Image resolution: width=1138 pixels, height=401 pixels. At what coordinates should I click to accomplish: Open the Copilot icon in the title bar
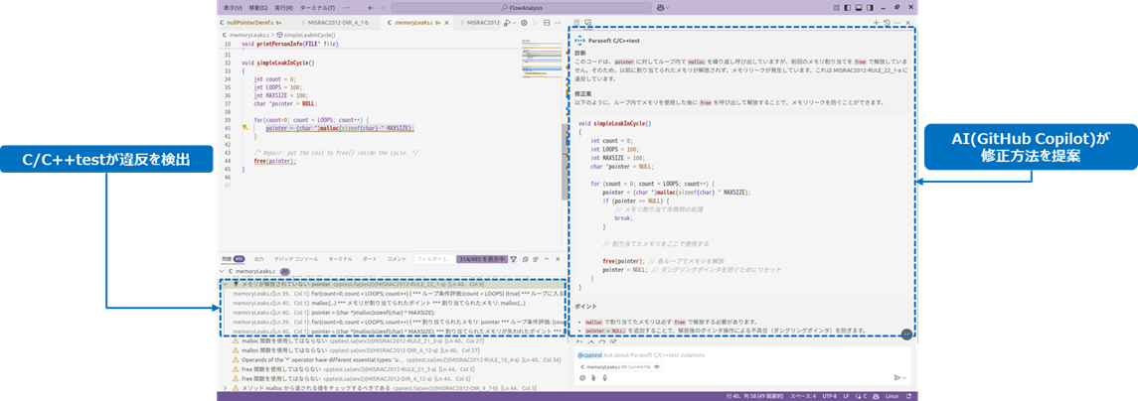point(661,7)
